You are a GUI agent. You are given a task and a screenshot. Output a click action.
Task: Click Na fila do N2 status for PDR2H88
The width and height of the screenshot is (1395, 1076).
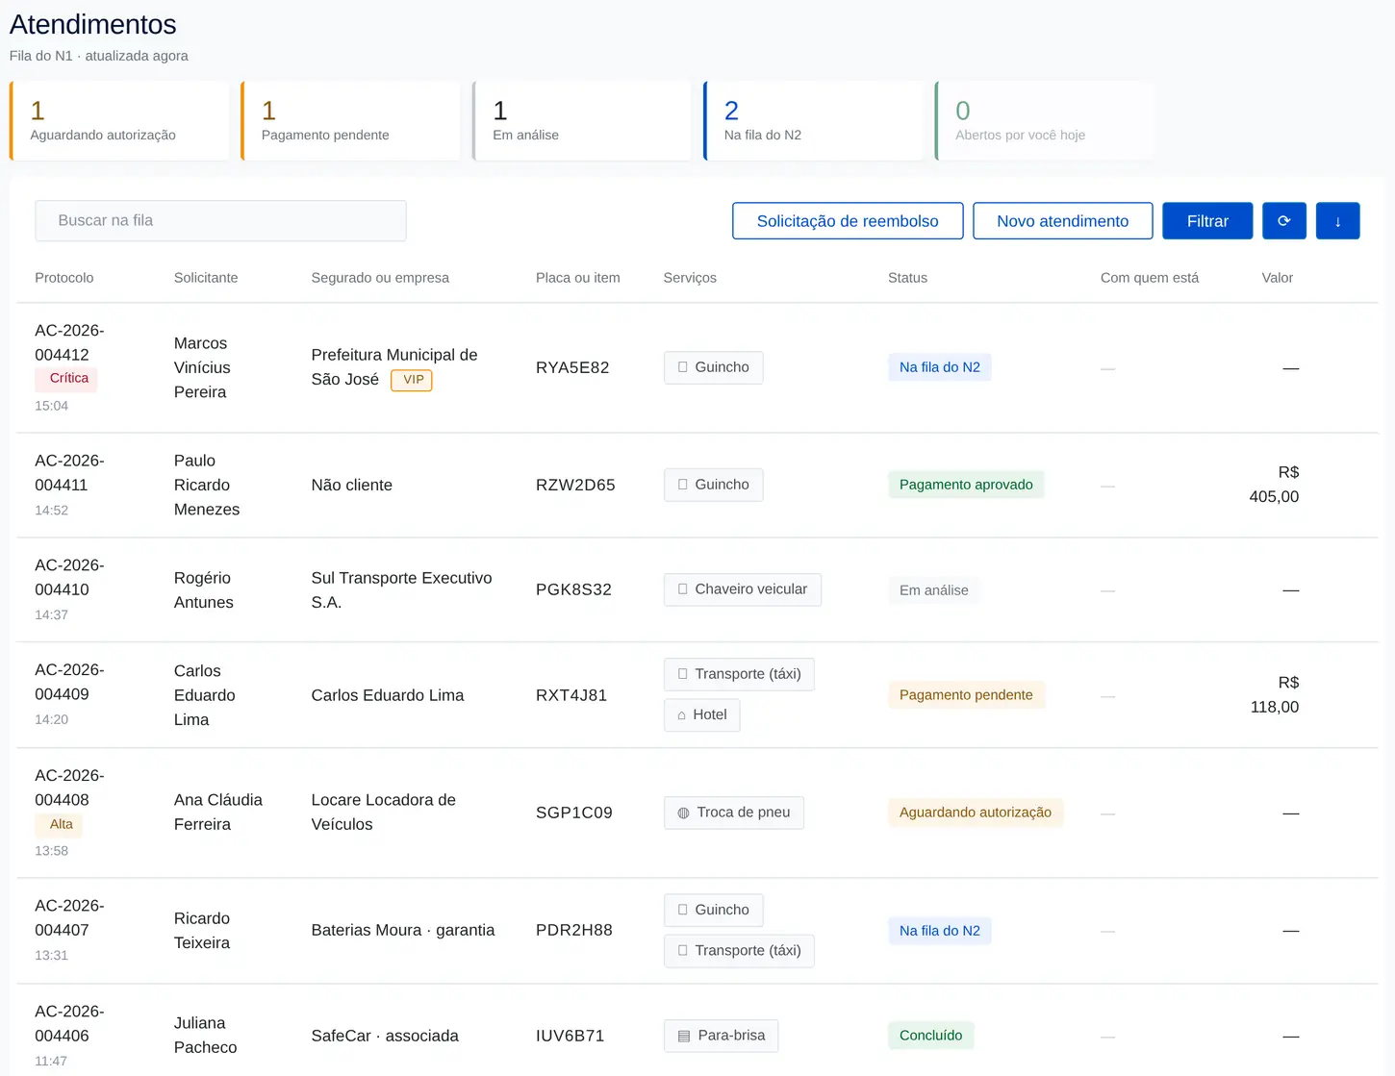[x=940, y=931]
